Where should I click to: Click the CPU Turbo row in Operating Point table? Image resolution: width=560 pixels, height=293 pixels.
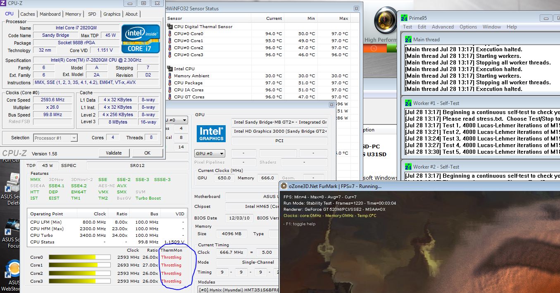(x=107, y=236)
